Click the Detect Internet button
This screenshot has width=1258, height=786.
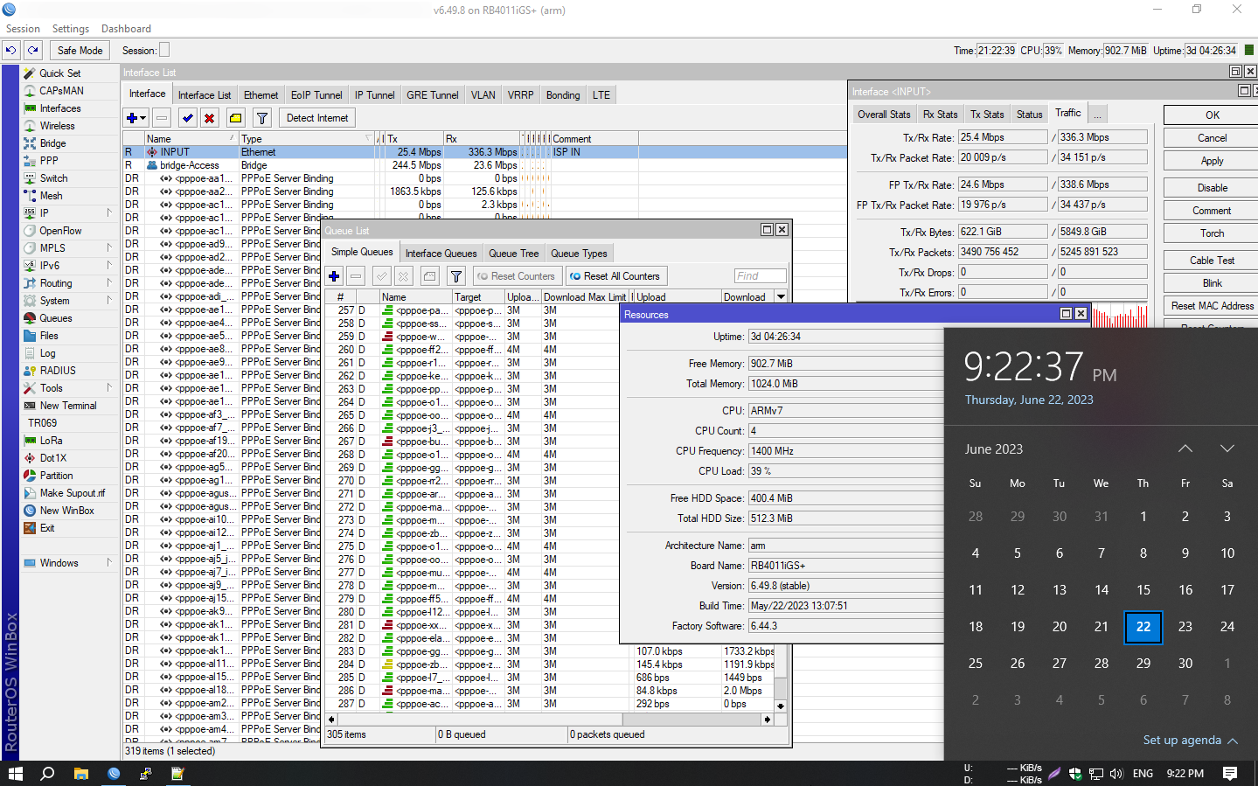pos(317,118)
